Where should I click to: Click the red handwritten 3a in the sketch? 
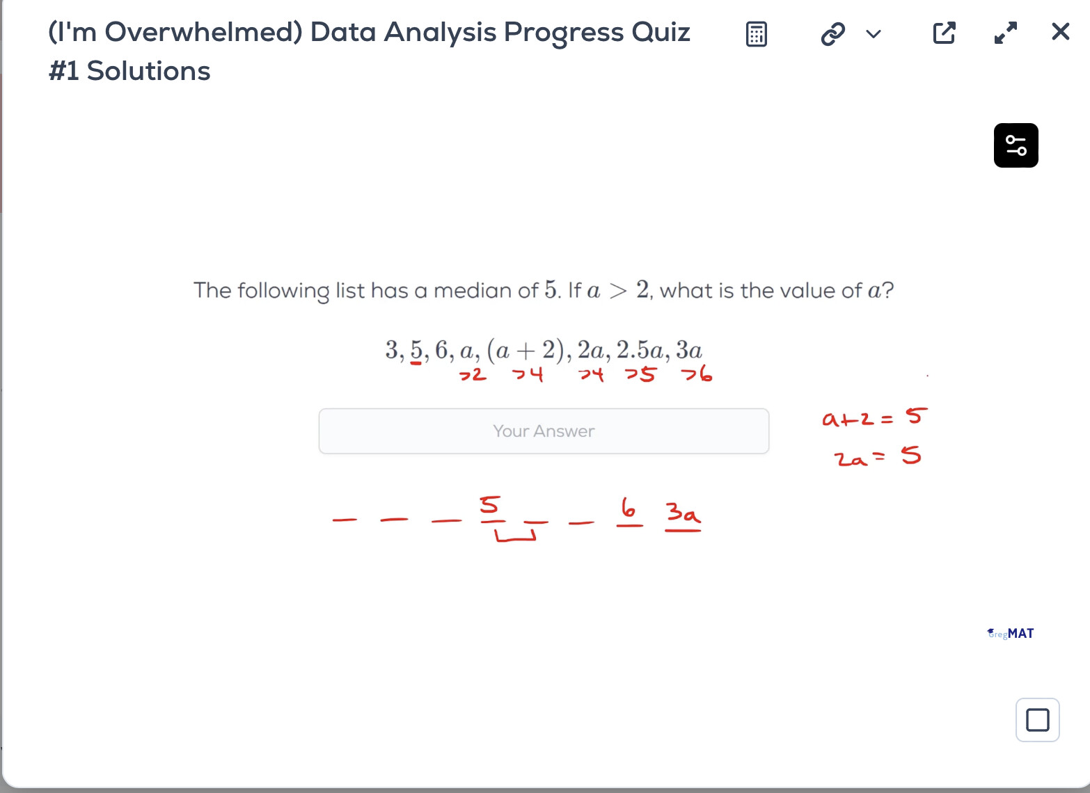[683, 513]
